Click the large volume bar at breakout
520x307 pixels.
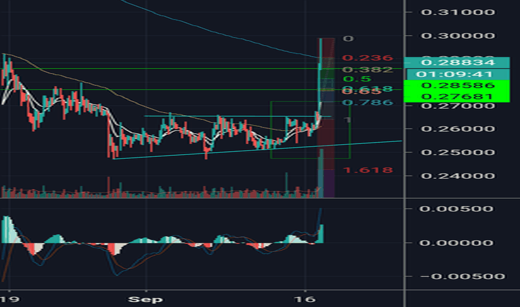coord(321,173)
